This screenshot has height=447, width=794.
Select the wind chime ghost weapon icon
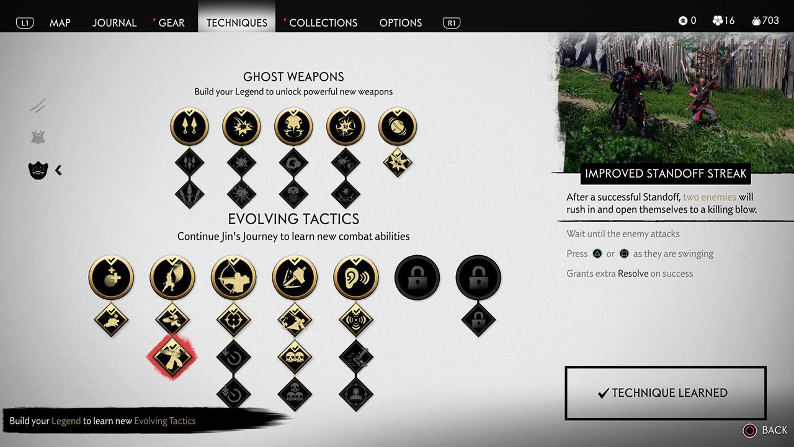click(398, 127)
